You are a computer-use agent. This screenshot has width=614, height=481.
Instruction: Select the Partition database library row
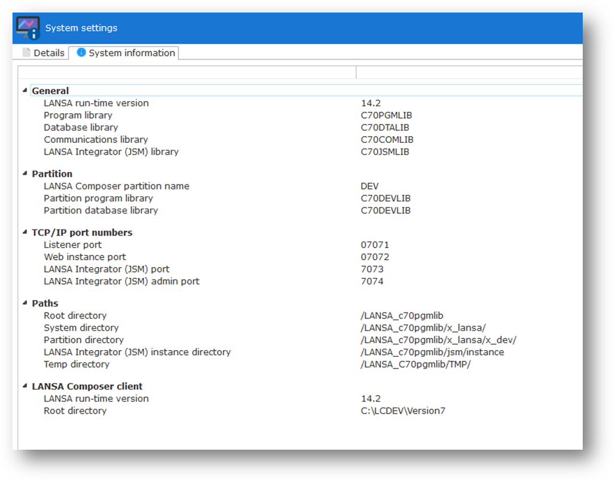click(x=101, y=210)
